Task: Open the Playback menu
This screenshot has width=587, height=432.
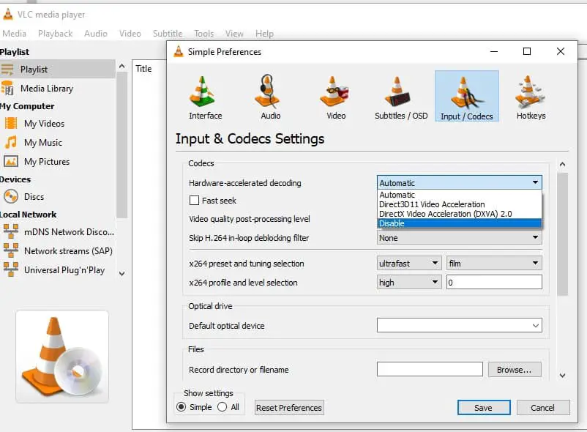Action: pyautogui.click(x=55, y=34)
